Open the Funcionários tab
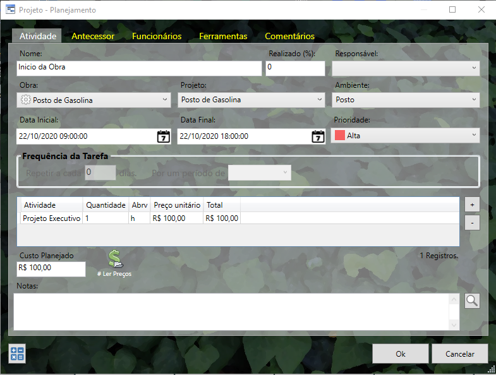The height and width of the screenshot is (375, 496). [x=157, y=36]
